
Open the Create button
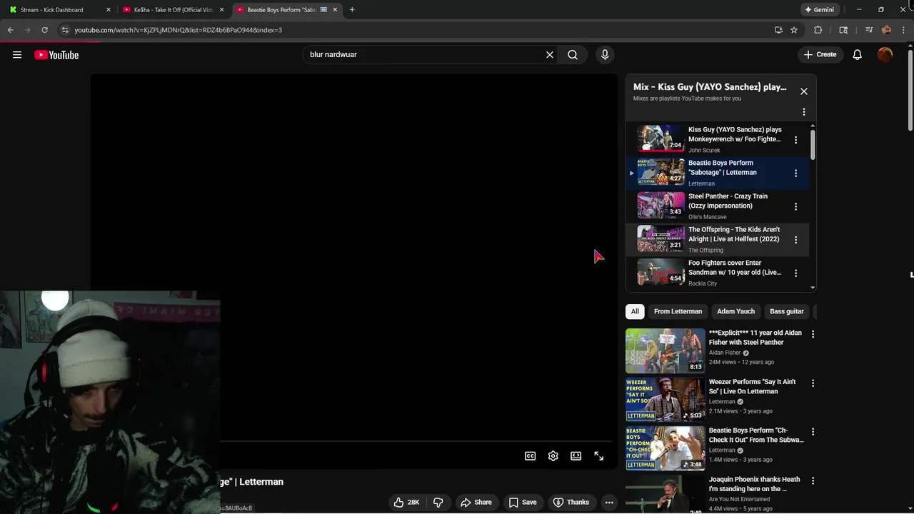820,55
